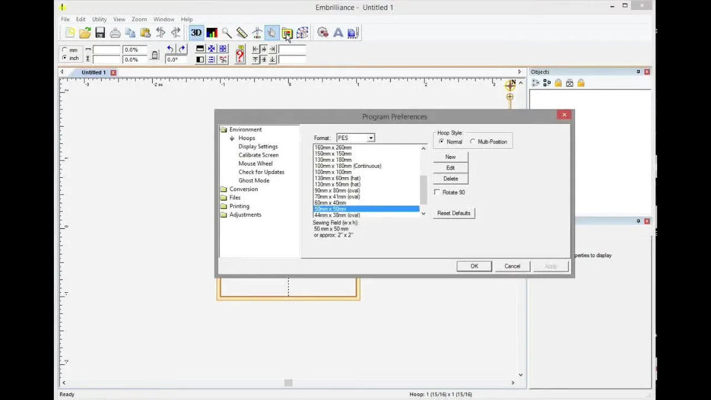Click the small lock icon beside size fields

[x=155, y=55]
